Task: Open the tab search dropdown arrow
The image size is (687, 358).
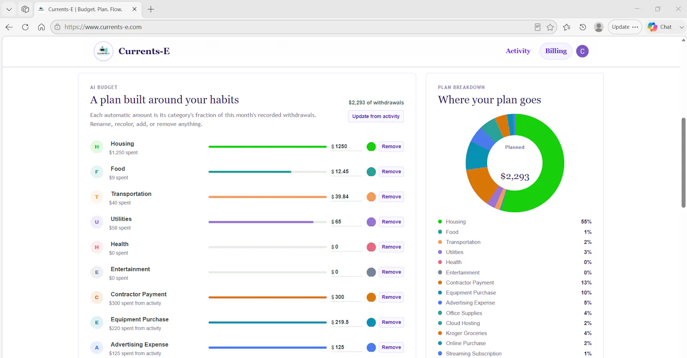Action: tap(9, 9)
